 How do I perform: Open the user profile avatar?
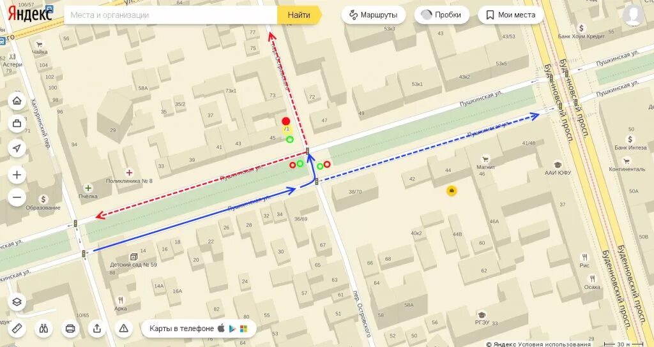(x=633, y=15)
